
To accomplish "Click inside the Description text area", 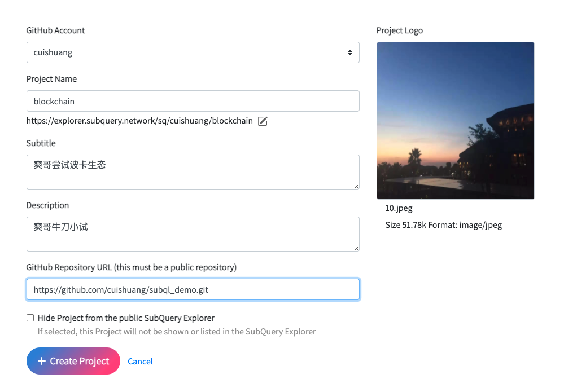I will [x=193, y=234].
